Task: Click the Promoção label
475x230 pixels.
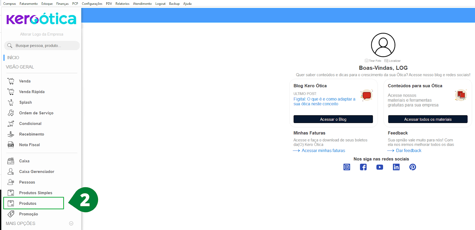Action: click(28, 214)
